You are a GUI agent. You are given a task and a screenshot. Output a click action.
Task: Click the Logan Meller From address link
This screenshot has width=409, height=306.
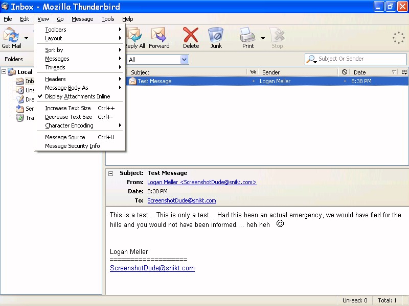(x=201, y=182)
